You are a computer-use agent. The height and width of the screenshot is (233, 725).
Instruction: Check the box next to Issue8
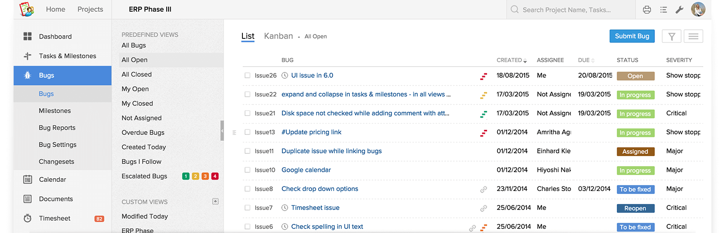[247, 189]
